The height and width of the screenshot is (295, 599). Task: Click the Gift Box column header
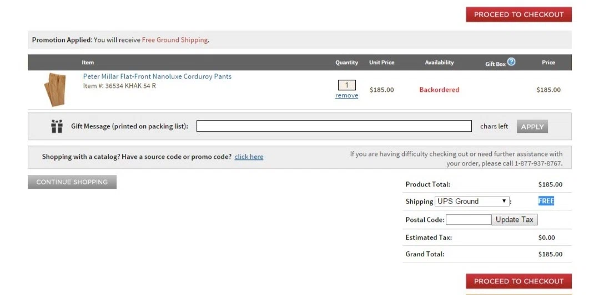coord(496,64)
